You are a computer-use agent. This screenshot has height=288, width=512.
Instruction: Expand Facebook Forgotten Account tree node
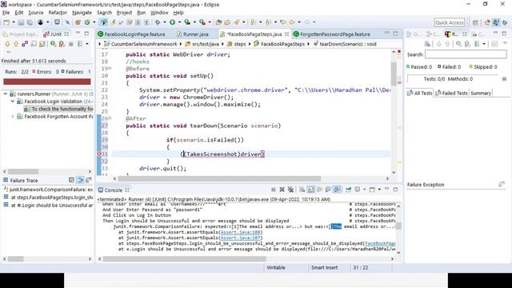13,116
